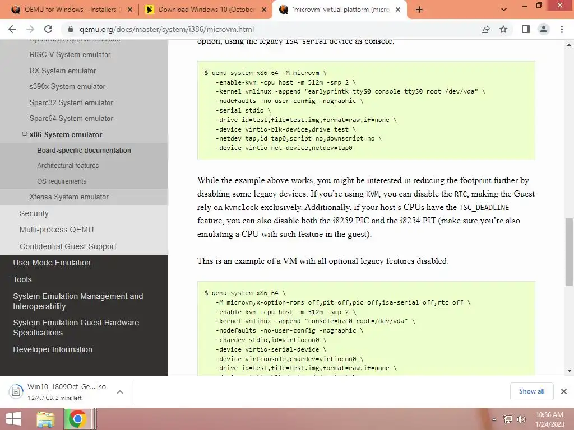Go forward to the next page
Image resolution: width=574 pixels, height=430 pixels.
click(30, 29)
